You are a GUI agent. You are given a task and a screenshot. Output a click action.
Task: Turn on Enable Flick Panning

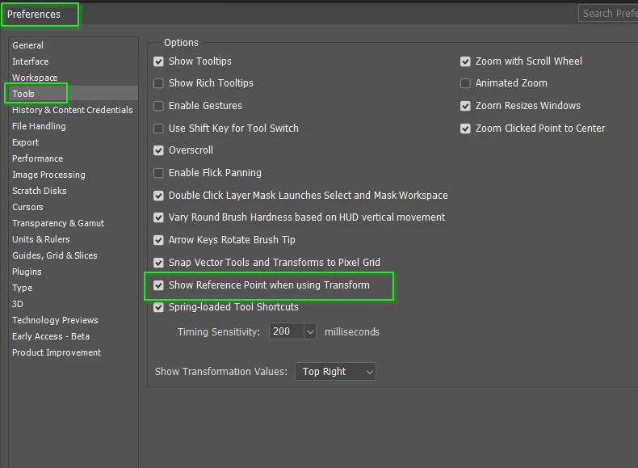(158, 173)
